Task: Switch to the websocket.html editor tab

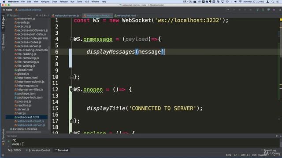Action: point(126,16)
